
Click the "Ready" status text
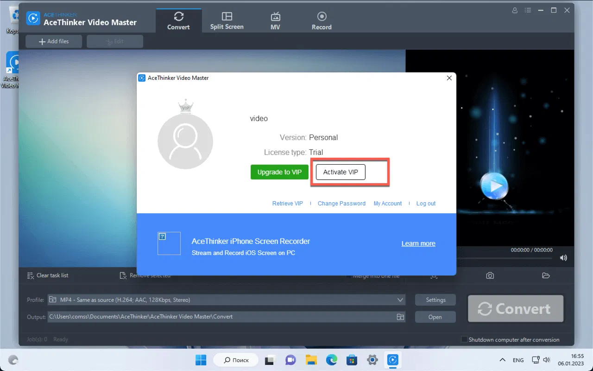(x=61, y=339)
